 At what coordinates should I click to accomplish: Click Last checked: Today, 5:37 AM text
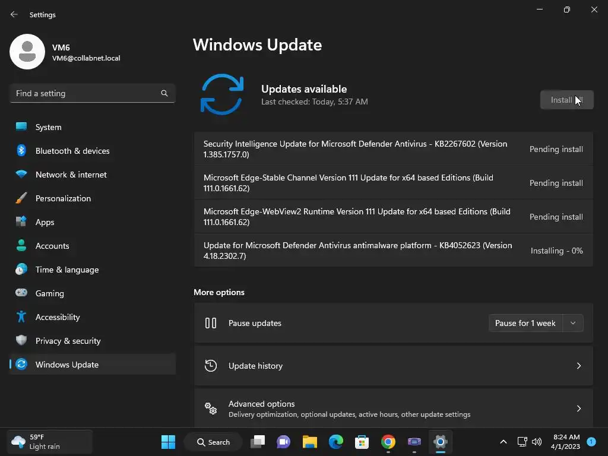(x=315, y=102)
